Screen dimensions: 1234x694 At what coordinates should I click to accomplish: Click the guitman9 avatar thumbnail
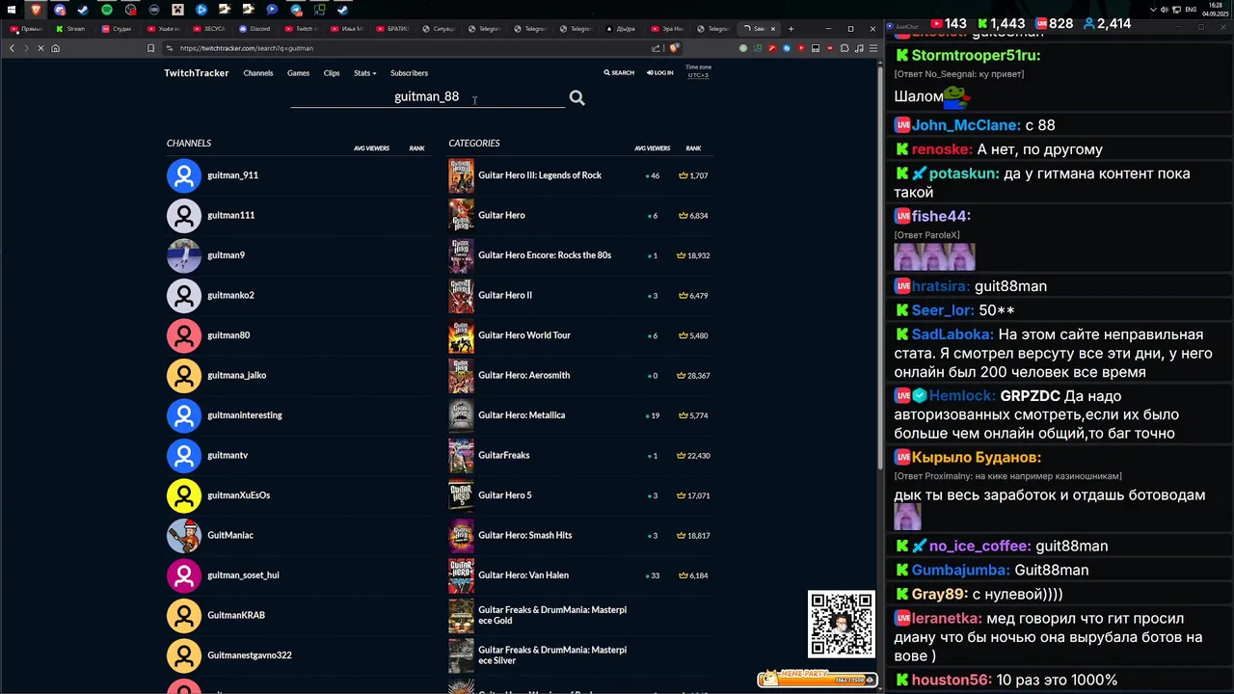click(183, 255)
